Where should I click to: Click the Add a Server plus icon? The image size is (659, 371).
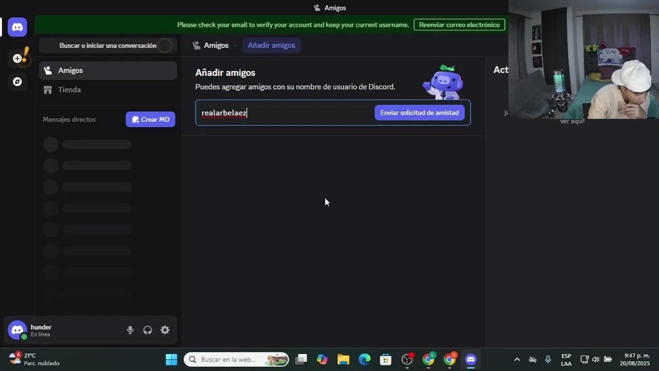click(18, 59)
